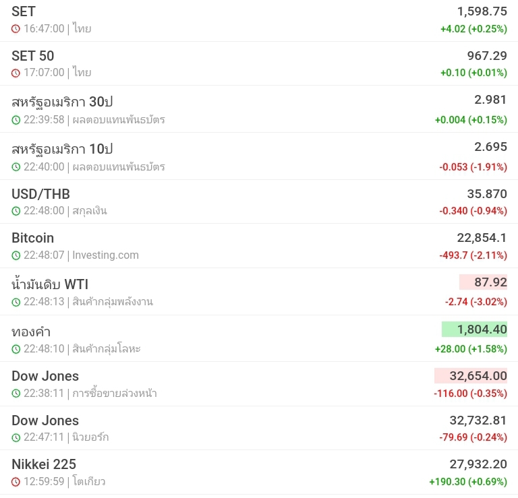Click the green highlighted price 1,804.40
The height and width of the screenshot is (498, 518).
[x=474, y=329]
